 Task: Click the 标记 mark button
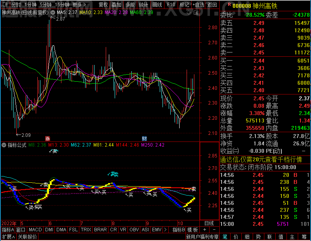184,5
